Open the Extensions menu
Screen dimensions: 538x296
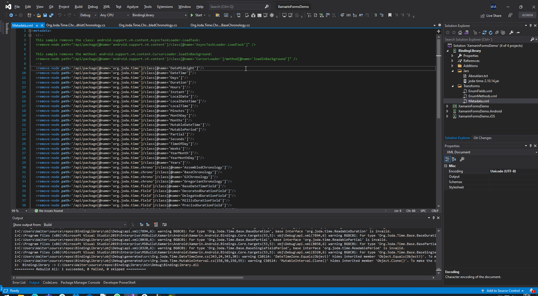165,6
